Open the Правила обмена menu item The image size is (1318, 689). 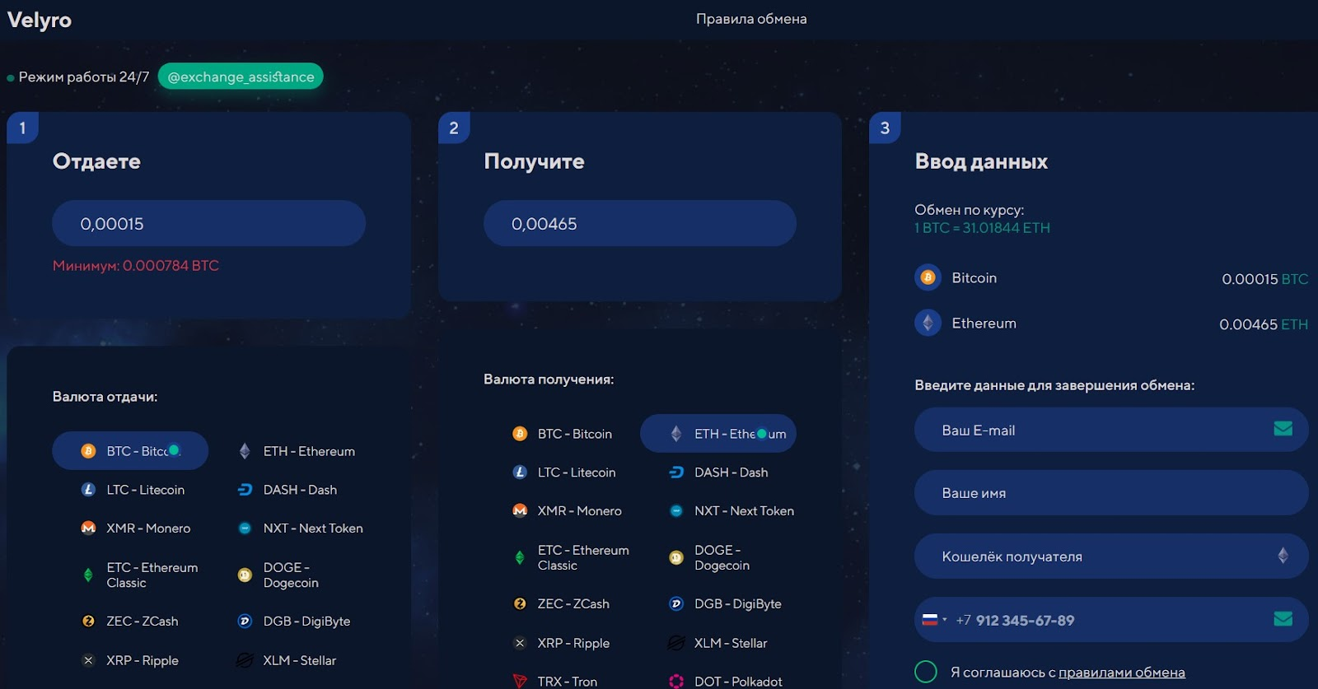click(751, 19)
